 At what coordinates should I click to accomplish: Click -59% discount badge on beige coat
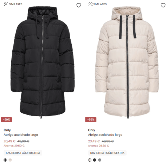point(91,119)
